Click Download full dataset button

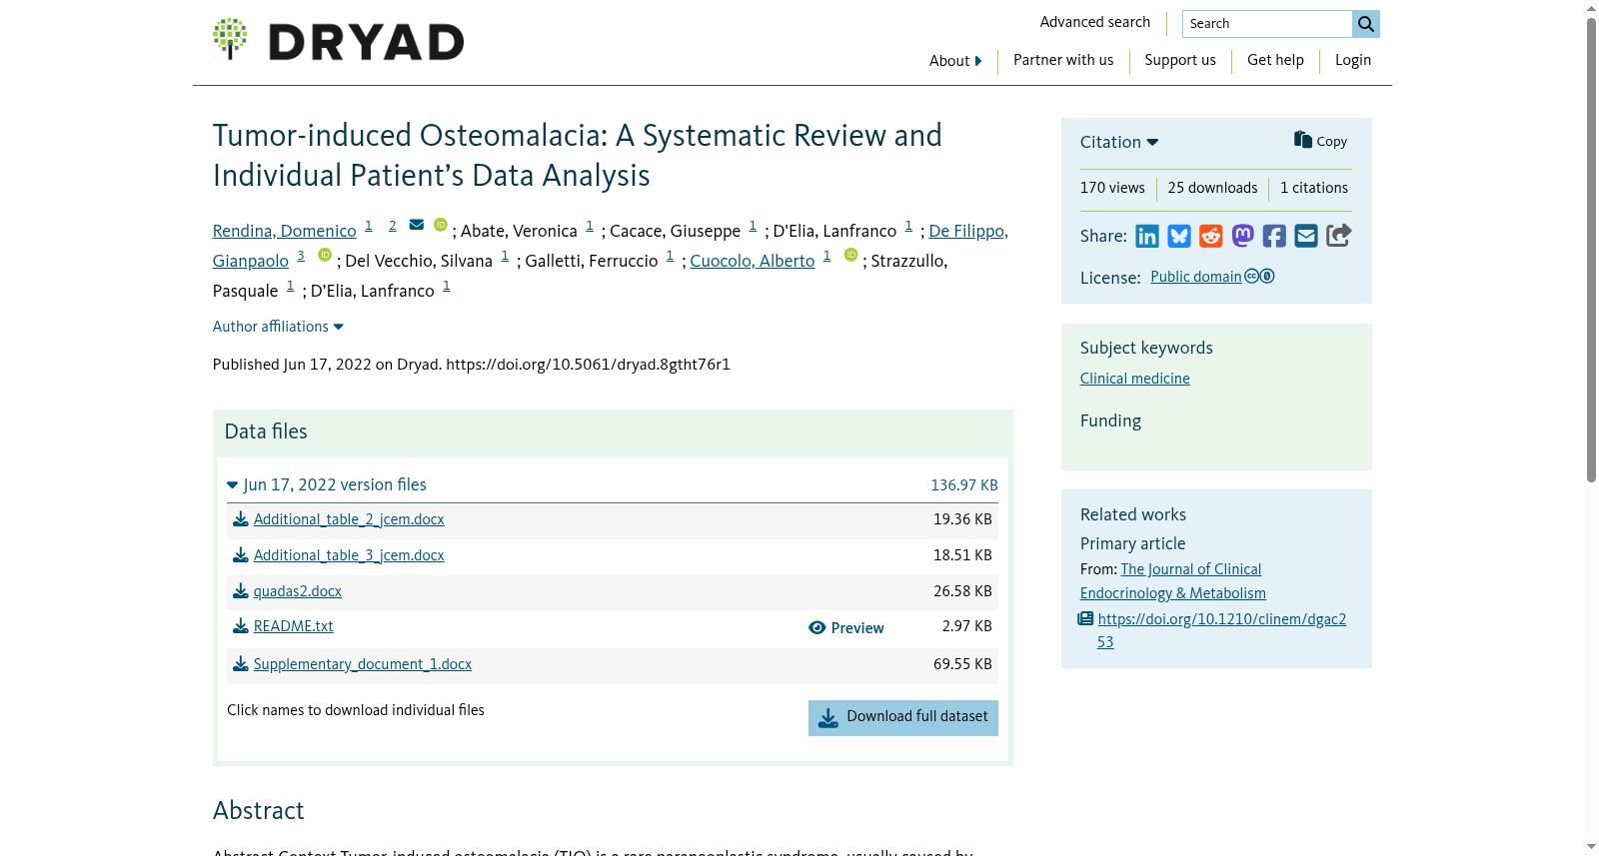[x=903, y=718]
